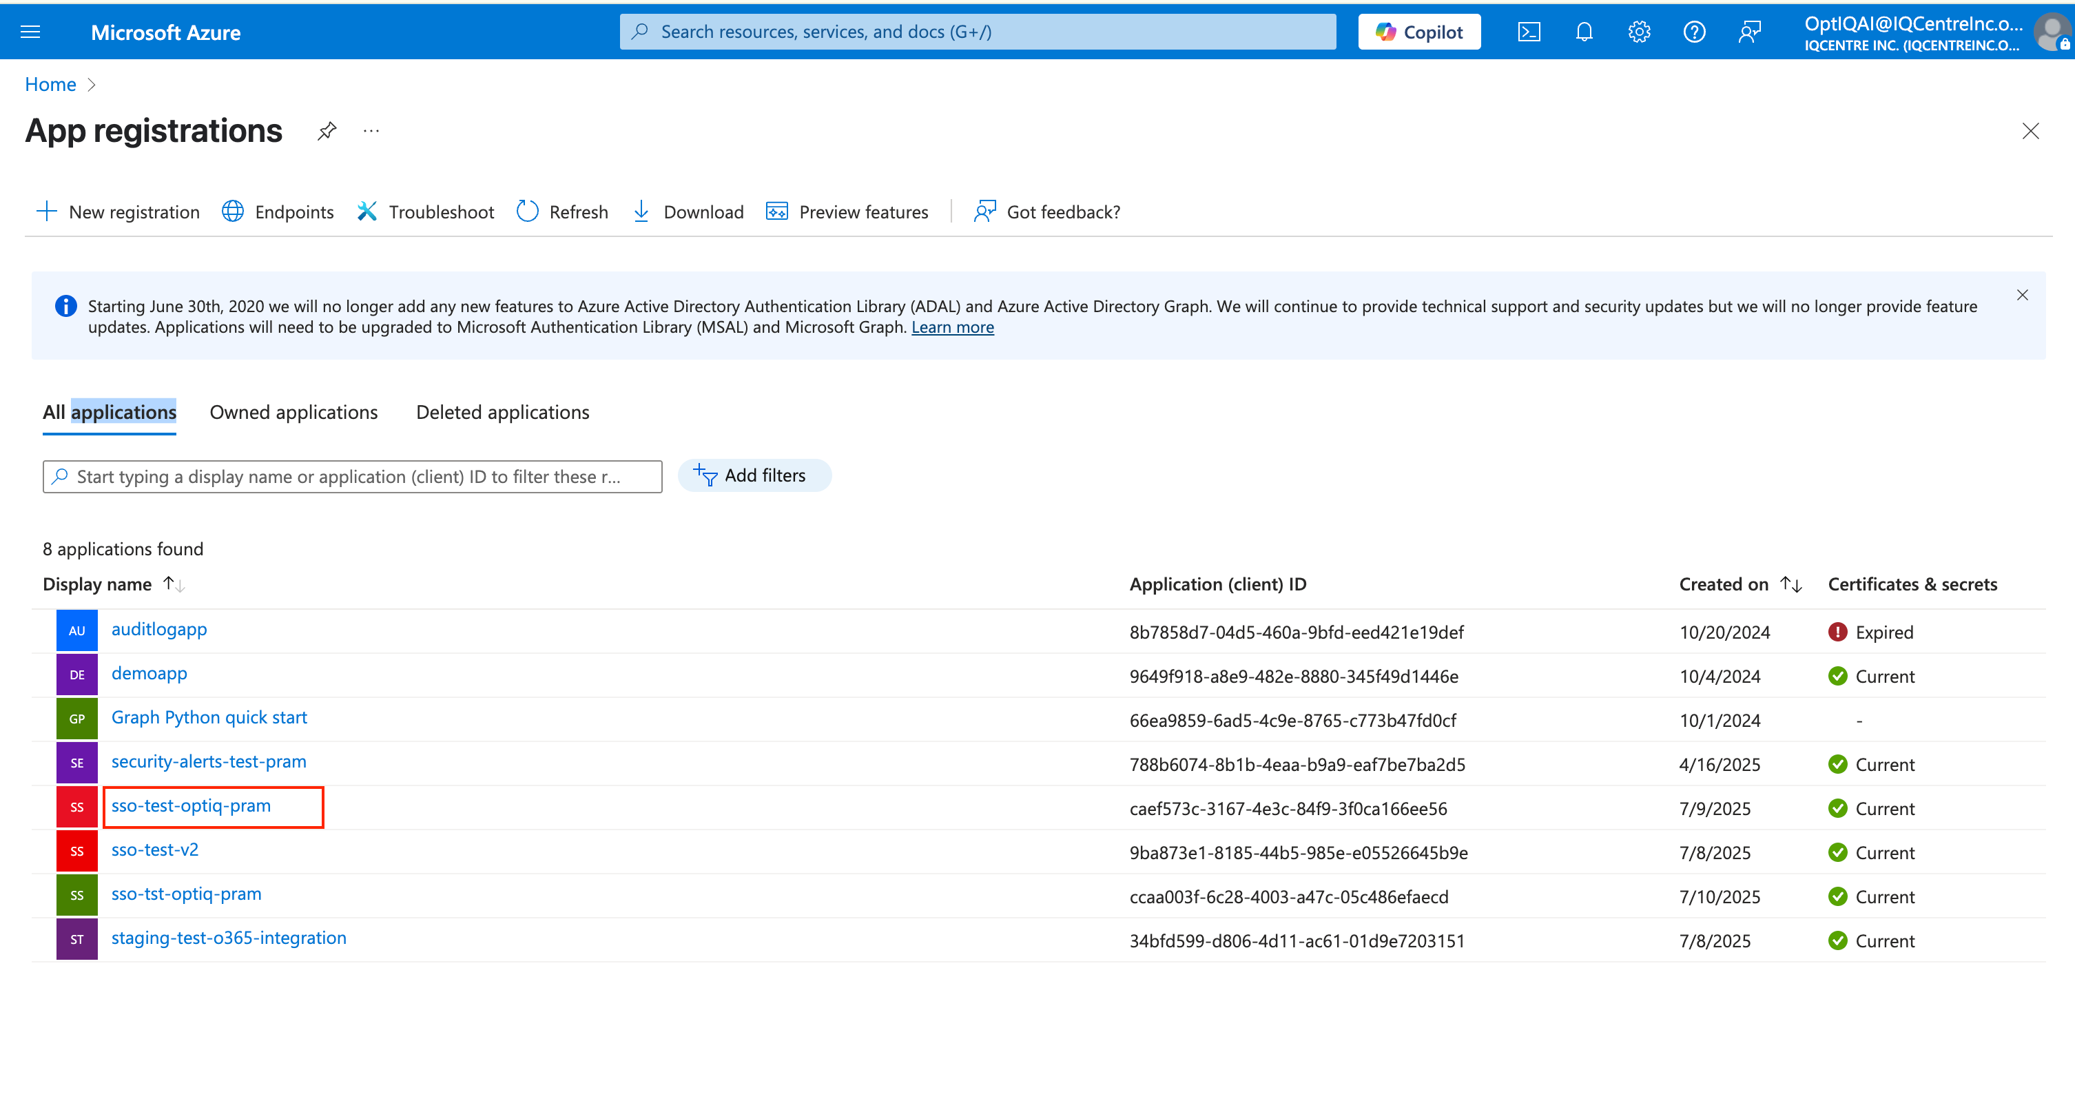Click the SE icon for security-alerts-test-pram
Screen dimensions: 2075x1101
(76, 763)
